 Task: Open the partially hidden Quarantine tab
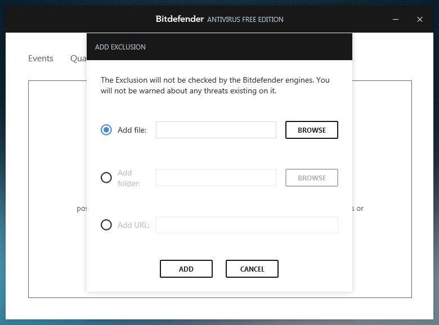[x=78, y=58]
